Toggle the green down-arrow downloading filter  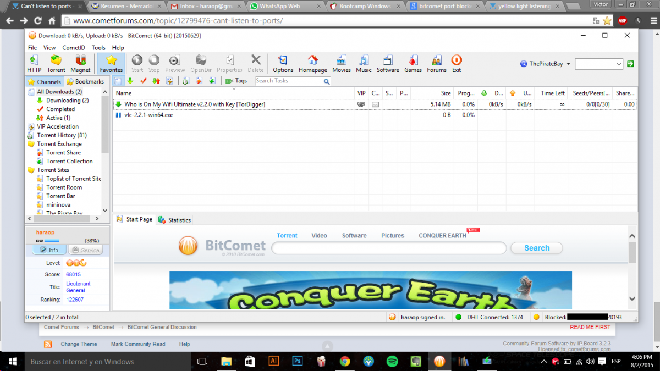(x=130, y=81)
